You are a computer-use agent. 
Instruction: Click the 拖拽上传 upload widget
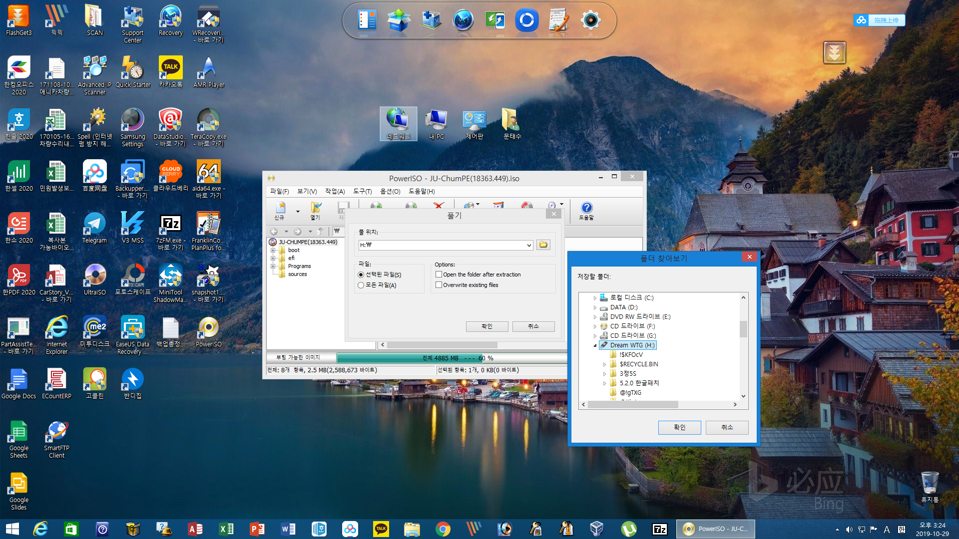click(880, 20)
